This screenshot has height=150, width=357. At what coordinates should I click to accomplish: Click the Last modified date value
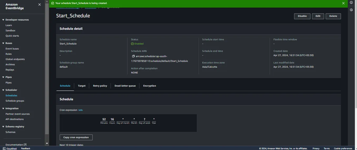click(x=293, y=67)
